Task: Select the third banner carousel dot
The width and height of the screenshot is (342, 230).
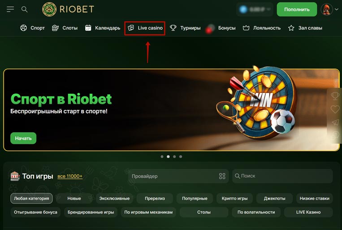Action: click(174, 156)
